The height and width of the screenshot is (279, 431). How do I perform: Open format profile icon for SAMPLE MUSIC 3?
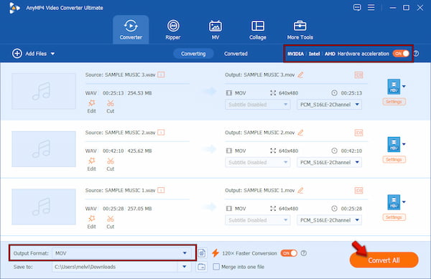[x=394, y=87]
